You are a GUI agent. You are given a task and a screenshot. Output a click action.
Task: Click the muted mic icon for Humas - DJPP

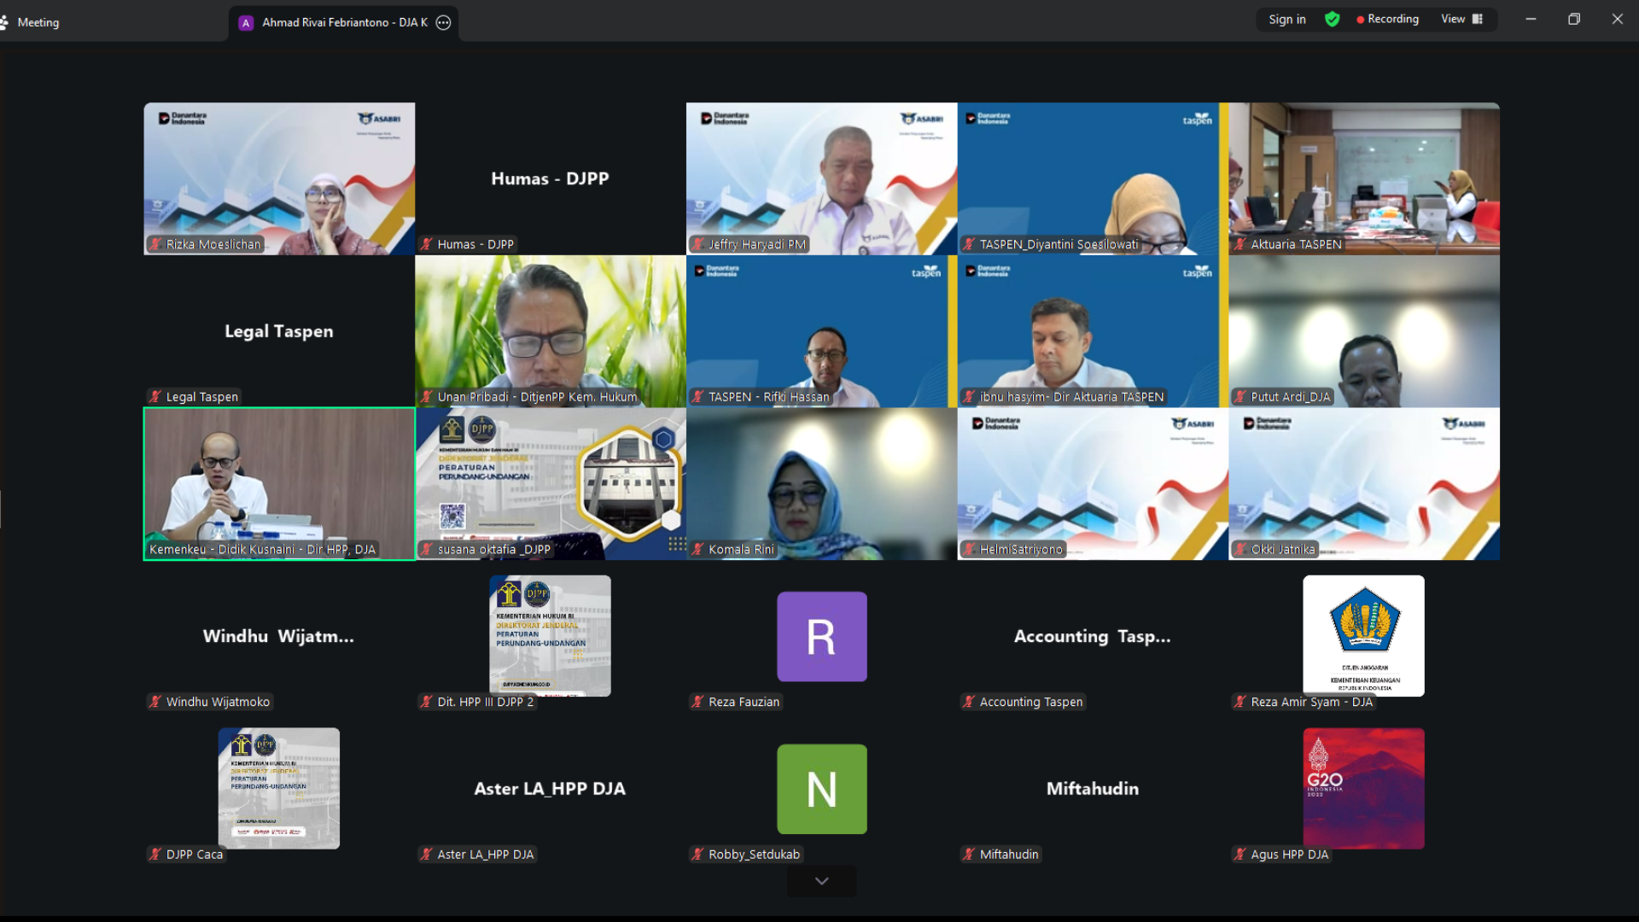tap(427, 244)
